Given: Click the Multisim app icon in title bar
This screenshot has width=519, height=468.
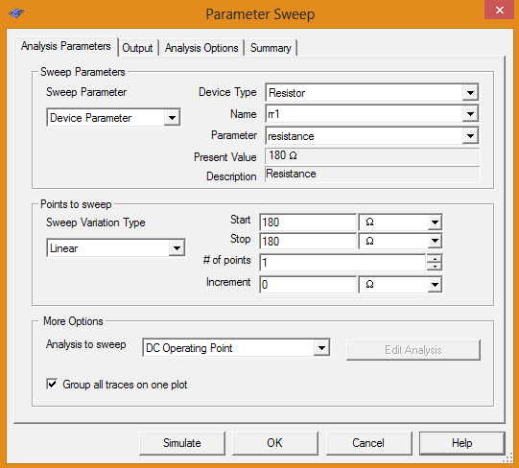Looking at the screenshot, I should (16, 12).
